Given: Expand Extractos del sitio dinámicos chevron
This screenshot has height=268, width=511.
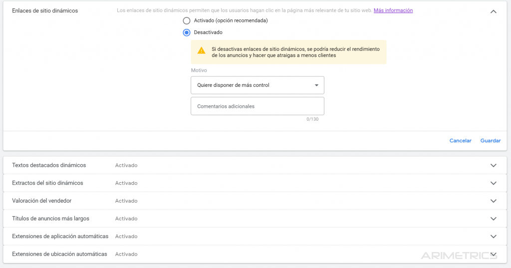Looking at the screenshot, I should (494, 183).
